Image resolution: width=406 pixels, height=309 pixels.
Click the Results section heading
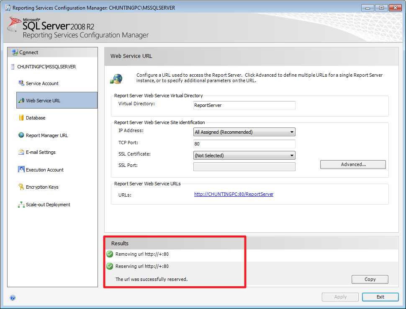pos(120,243)
